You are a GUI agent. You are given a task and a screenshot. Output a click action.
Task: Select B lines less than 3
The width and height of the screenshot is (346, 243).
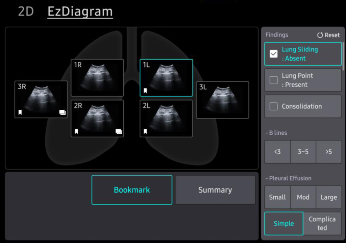(x=277, y=152)
